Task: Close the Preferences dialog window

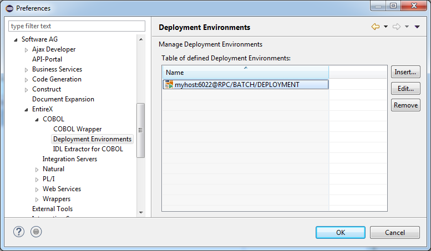Action: point(414,6)
